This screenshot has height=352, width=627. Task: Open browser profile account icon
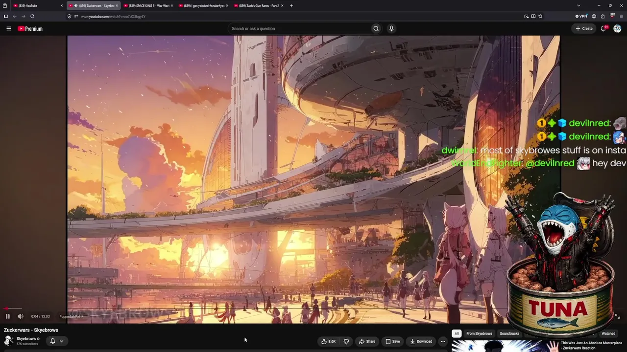click(x=594, y=16)
